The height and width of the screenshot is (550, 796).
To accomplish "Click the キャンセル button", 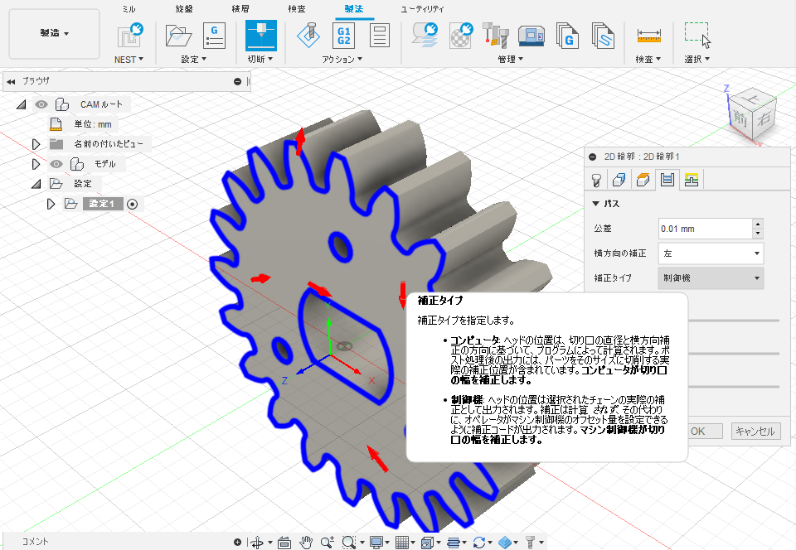I will [756, 432].
